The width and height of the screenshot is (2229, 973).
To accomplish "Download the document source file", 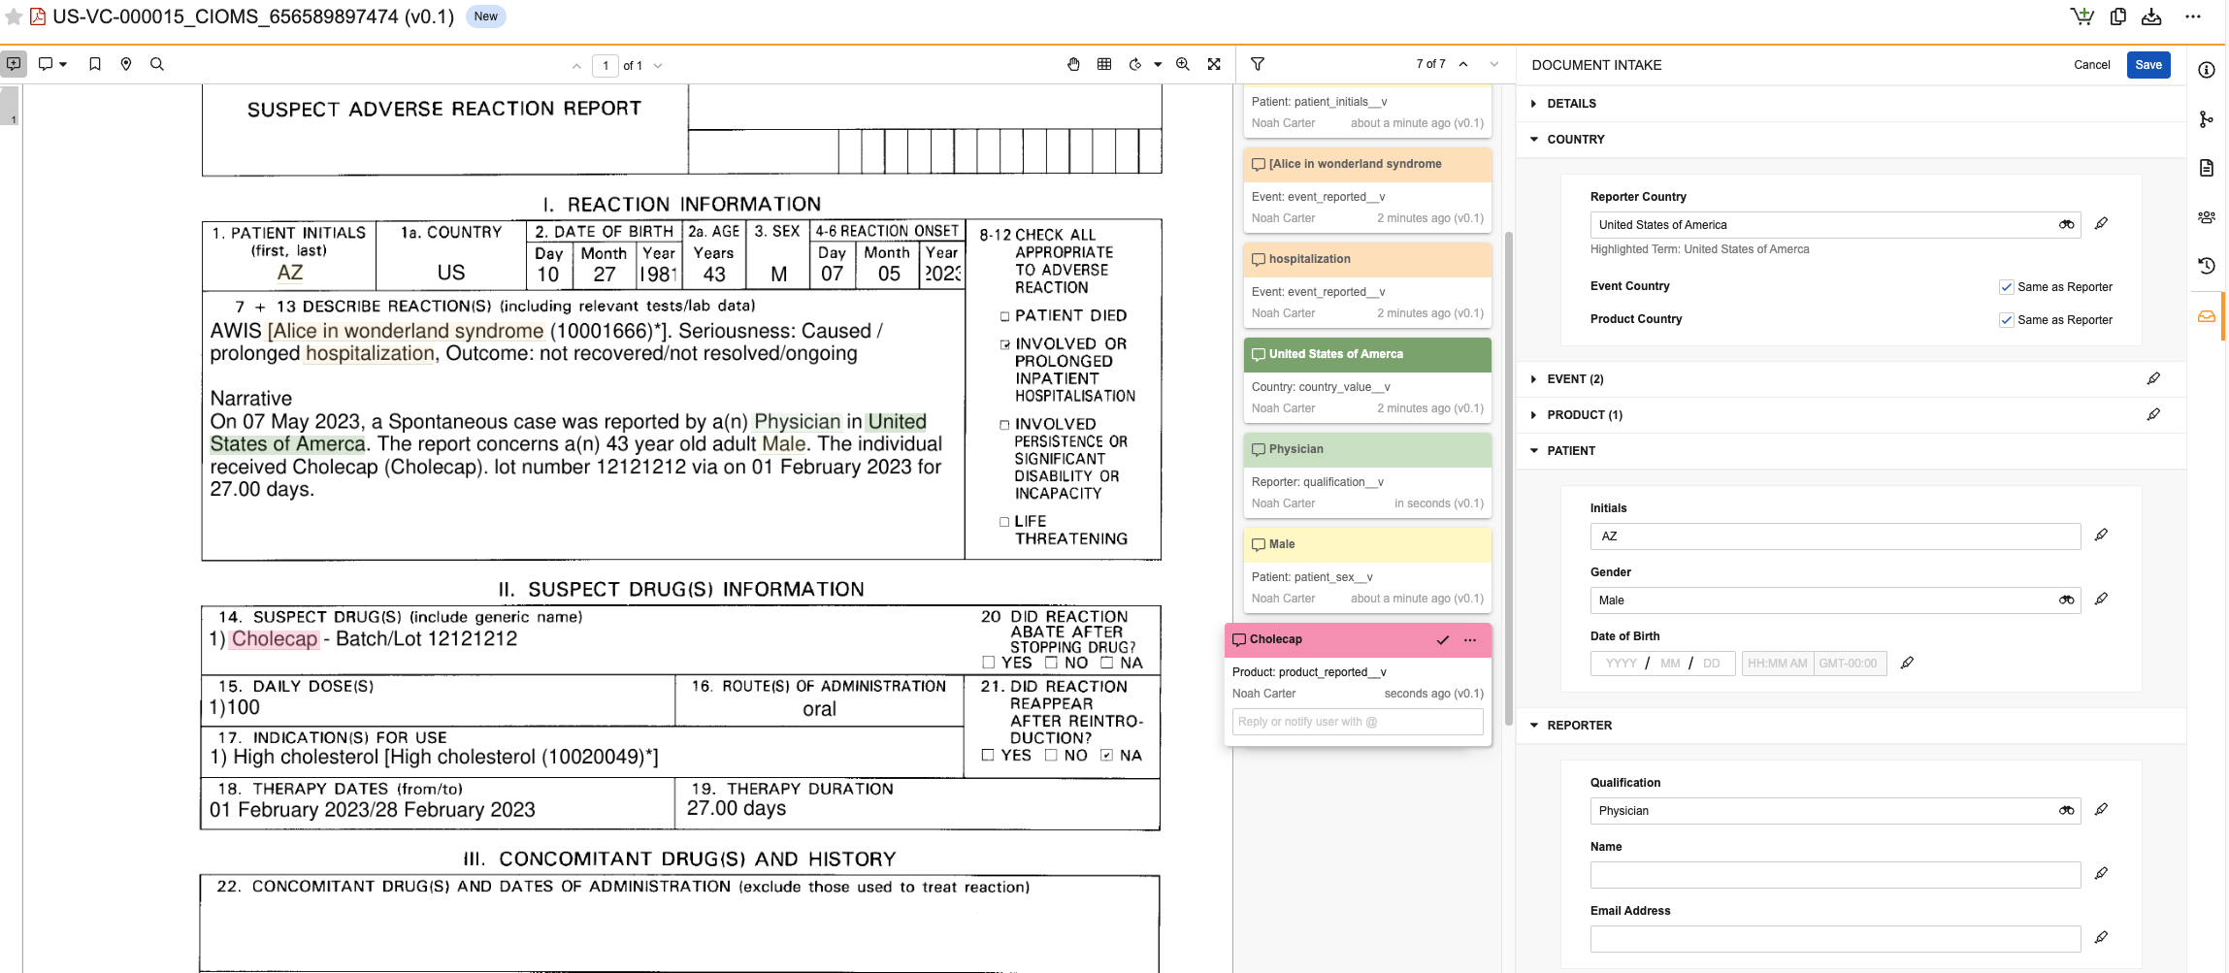I will click(2151, 16).
